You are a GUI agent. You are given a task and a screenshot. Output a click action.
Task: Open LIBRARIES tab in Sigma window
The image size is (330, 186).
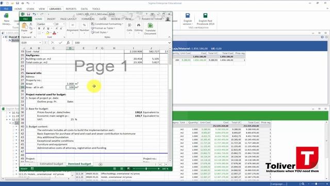pos(55,9)
